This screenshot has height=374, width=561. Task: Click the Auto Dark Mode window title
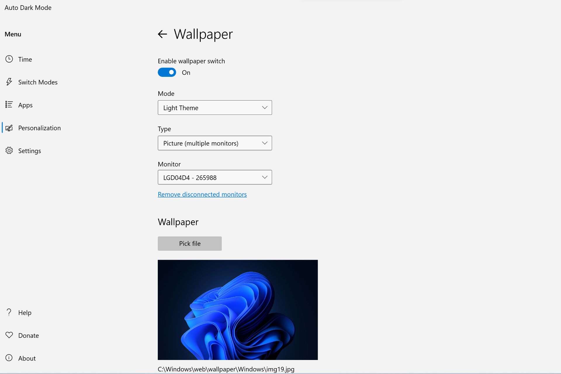[x=28, y=8]
